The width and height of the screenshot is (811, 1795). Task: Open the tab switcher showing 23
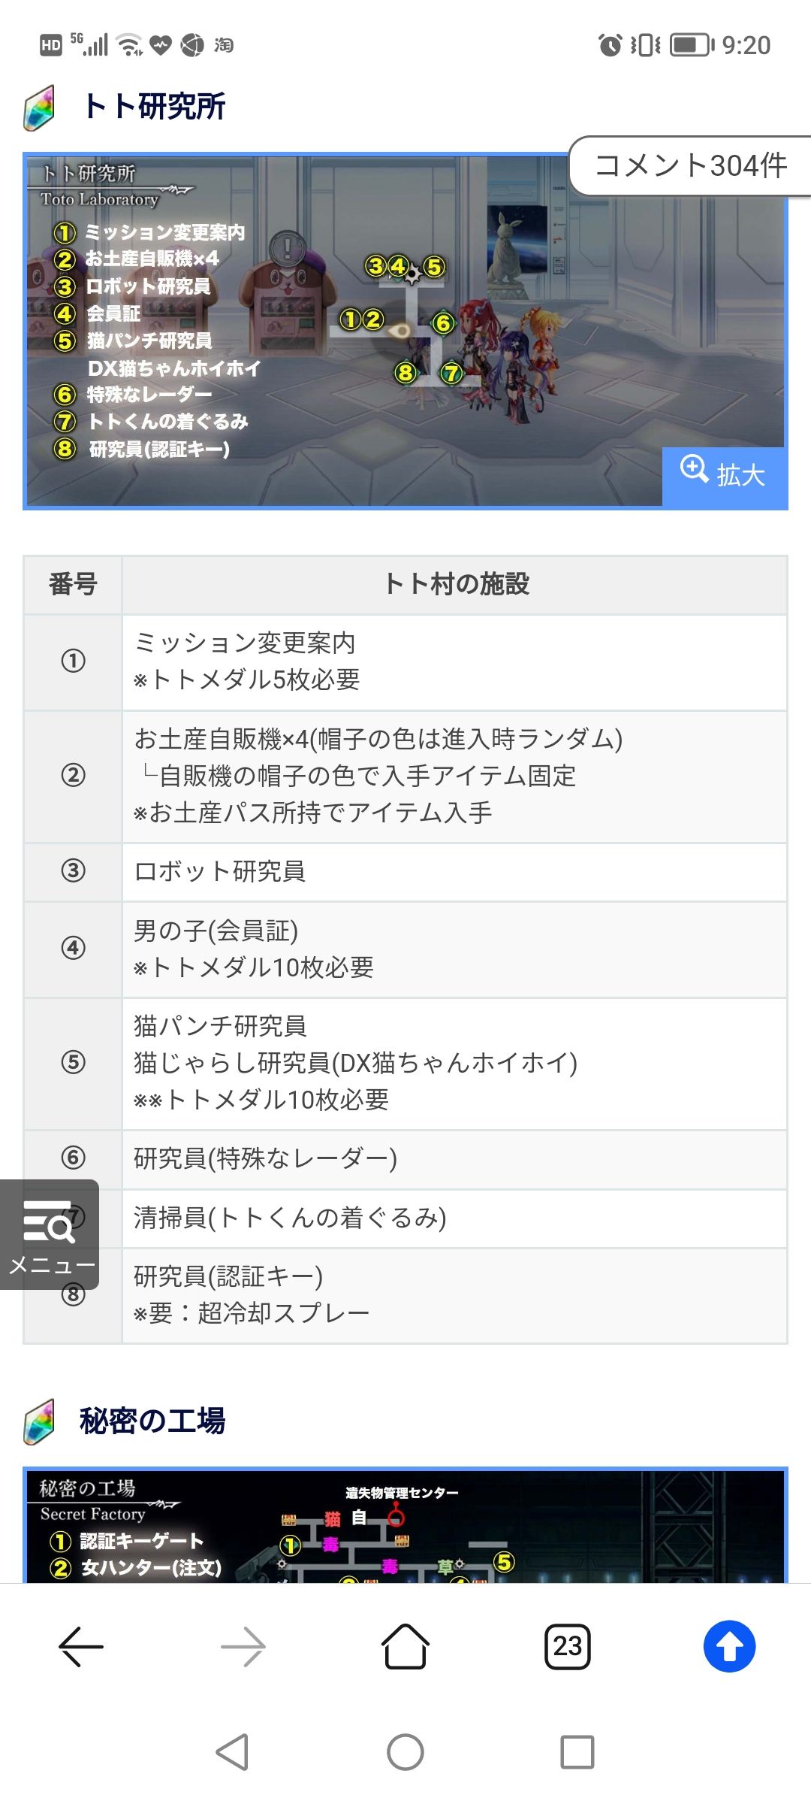click(568, 1646)
